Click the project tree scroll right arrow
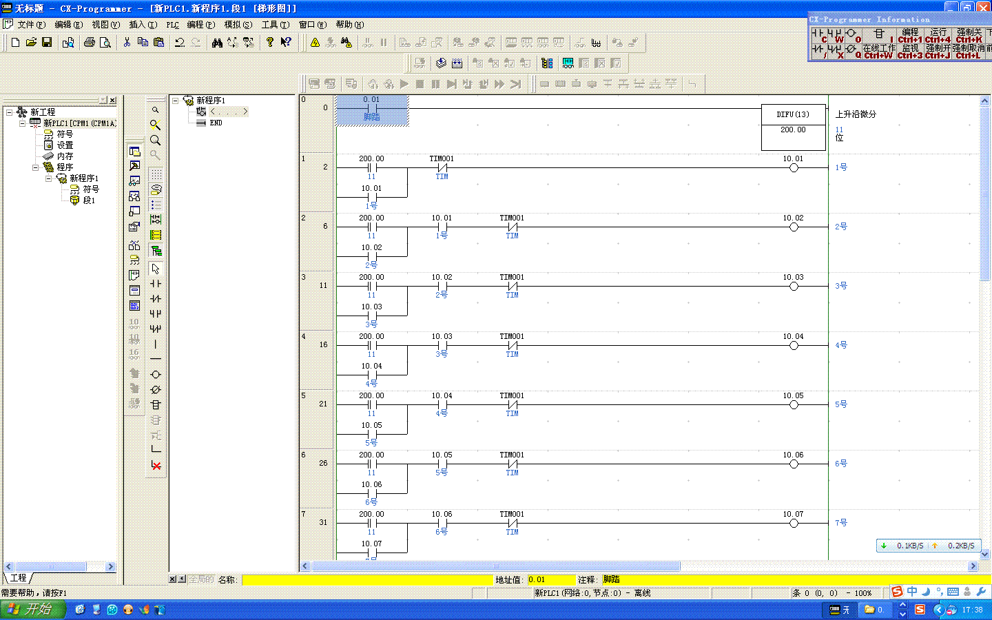Screen dimensions: 992x620 pyautogui.click(x=110, y=566)
